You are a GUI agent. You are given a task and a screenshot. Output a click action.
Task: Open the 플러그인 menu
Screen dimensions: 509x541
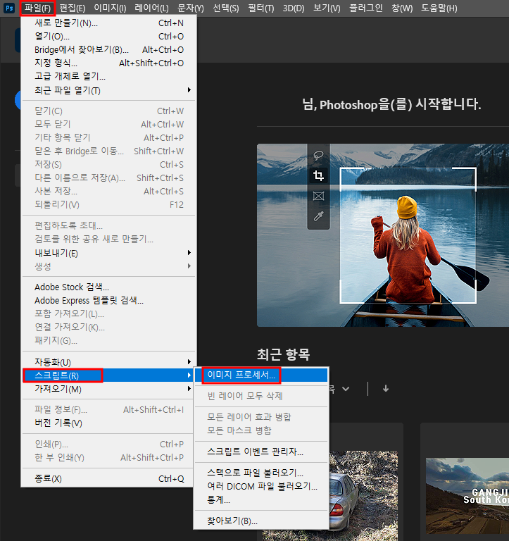366,8
